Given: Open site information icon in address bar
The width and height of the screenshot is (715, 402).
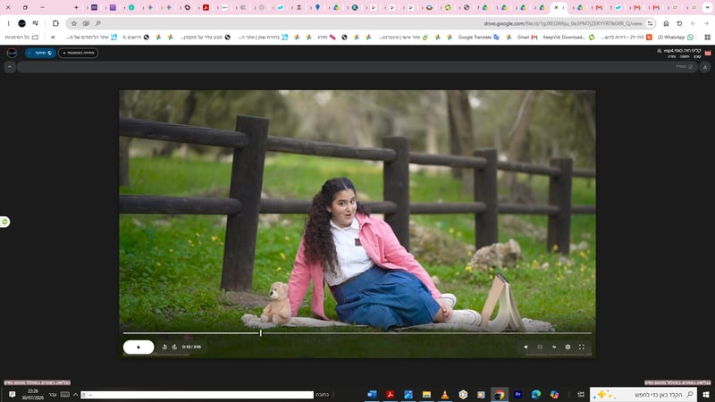Looking at the screenshot, I should 651,23.
